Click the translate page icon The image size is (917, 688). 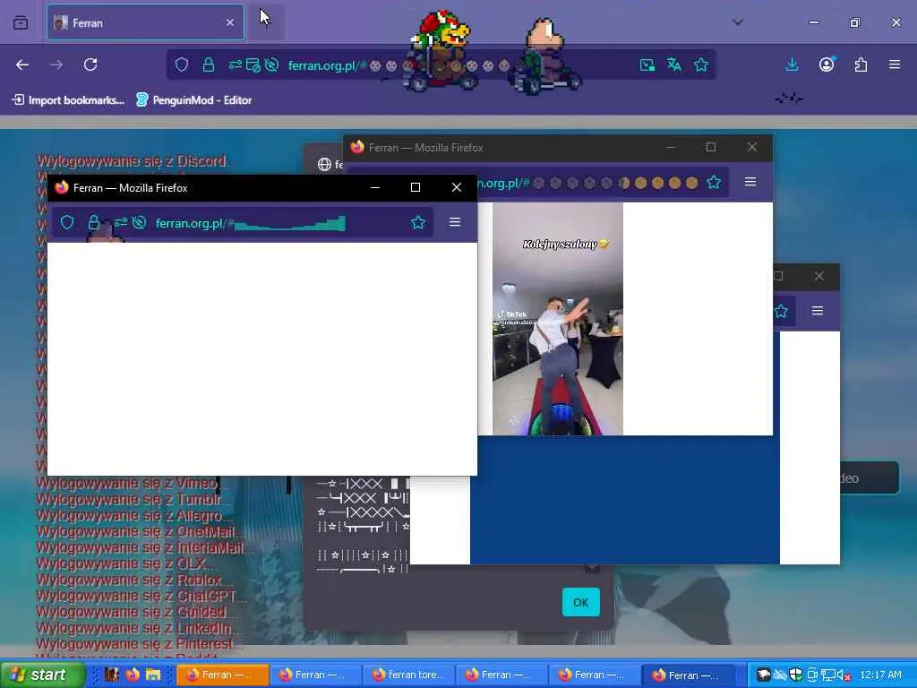673,64
